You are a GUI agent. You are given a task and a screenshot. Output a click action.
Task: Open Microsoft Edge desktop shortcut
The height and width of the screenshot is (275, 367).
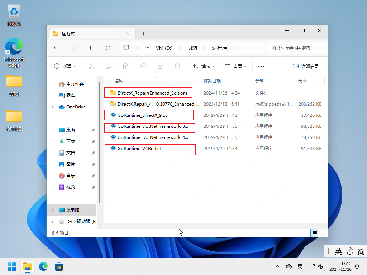(x=14, y=53)
